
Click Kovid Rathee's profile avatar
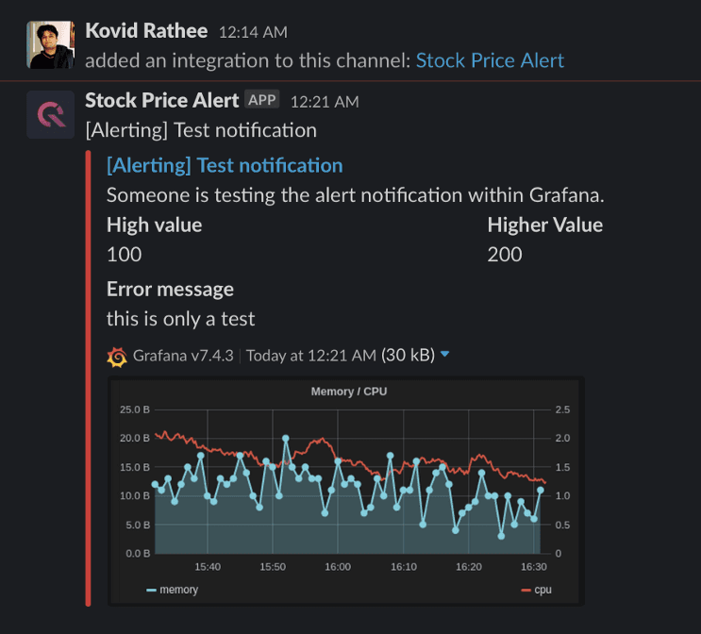[x=52, y=44]
